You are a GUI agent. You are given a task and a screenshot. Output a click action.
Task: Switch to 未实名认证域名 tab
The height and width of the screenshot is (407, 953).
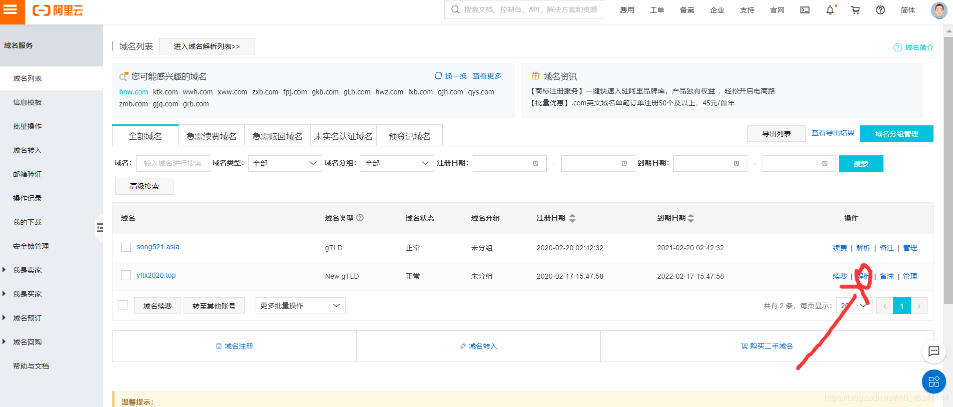pos(343,136)
